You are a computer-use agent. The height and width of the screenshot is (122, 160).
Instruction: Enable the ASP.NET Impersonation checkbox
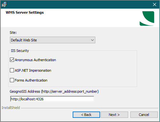click(12, 70)
